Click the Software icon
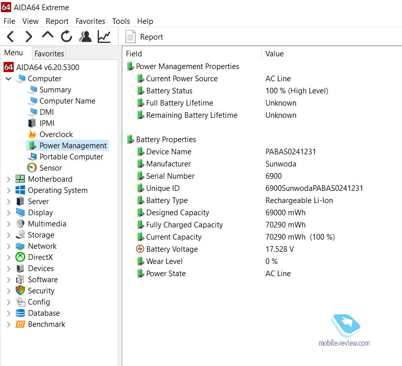The width and height of the screenshot is (402, 366). (20, 279)
